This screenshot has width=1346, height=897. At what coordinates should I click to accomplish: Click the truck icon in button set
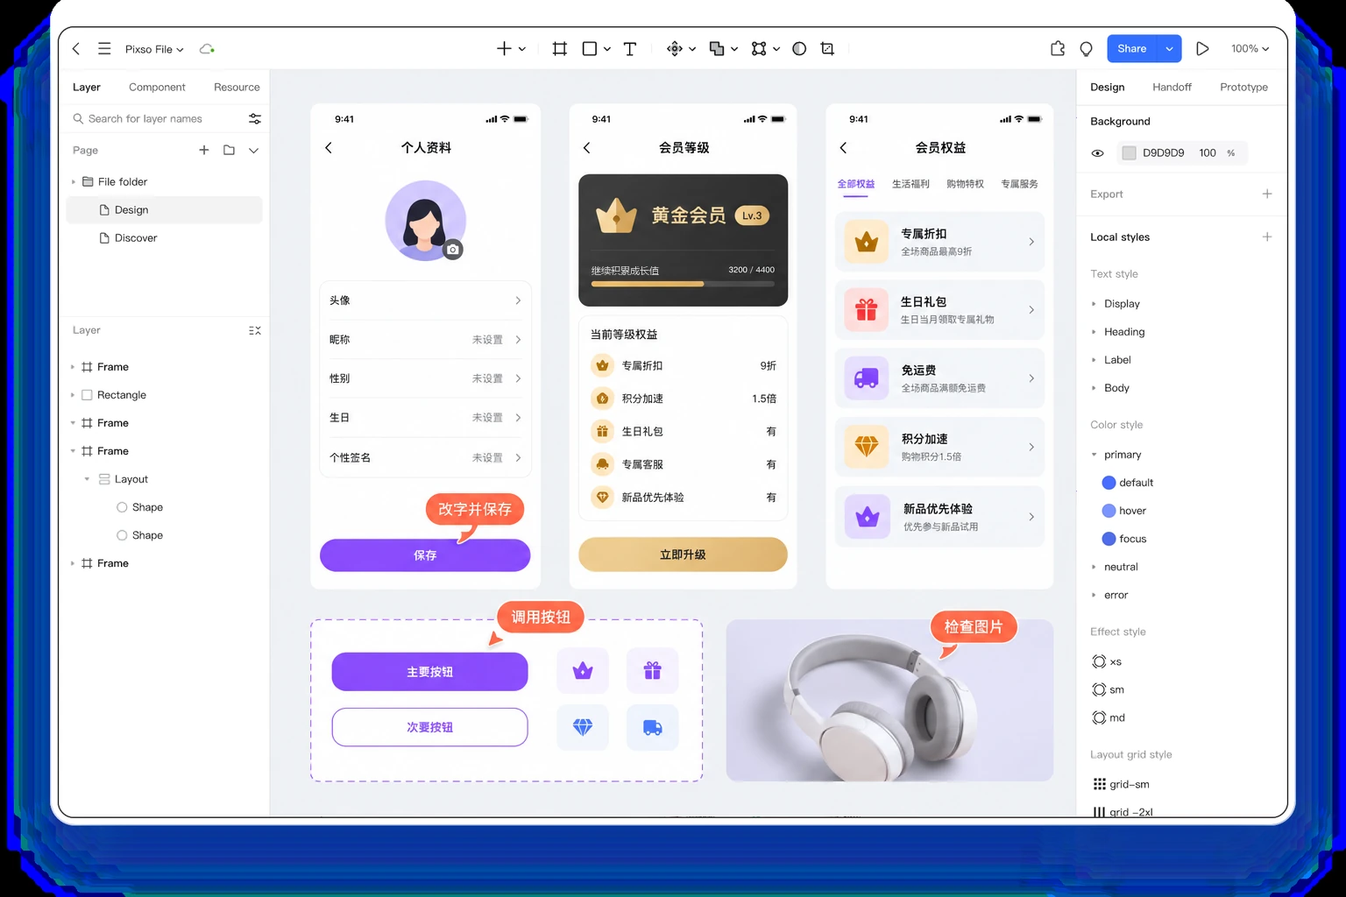pos(652,727)
